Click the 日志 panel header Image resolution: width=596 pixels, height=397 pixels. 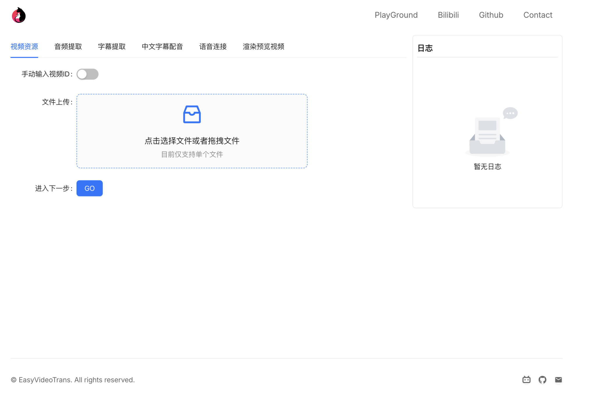(425, 48)
